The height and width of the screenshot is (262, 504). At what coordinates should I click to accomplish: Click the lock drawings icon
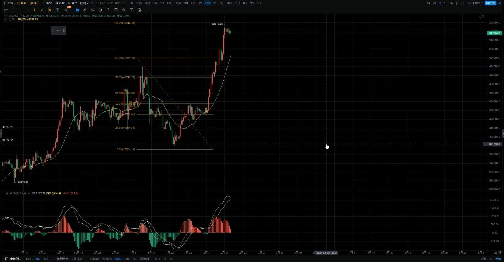point(108,10)
